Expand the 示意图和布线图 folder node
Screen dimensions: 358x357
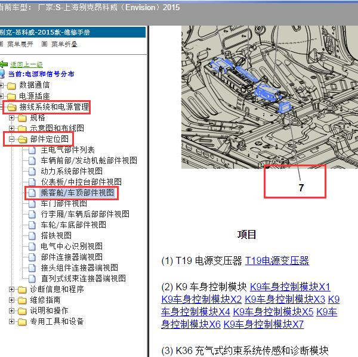coord(11,128)
